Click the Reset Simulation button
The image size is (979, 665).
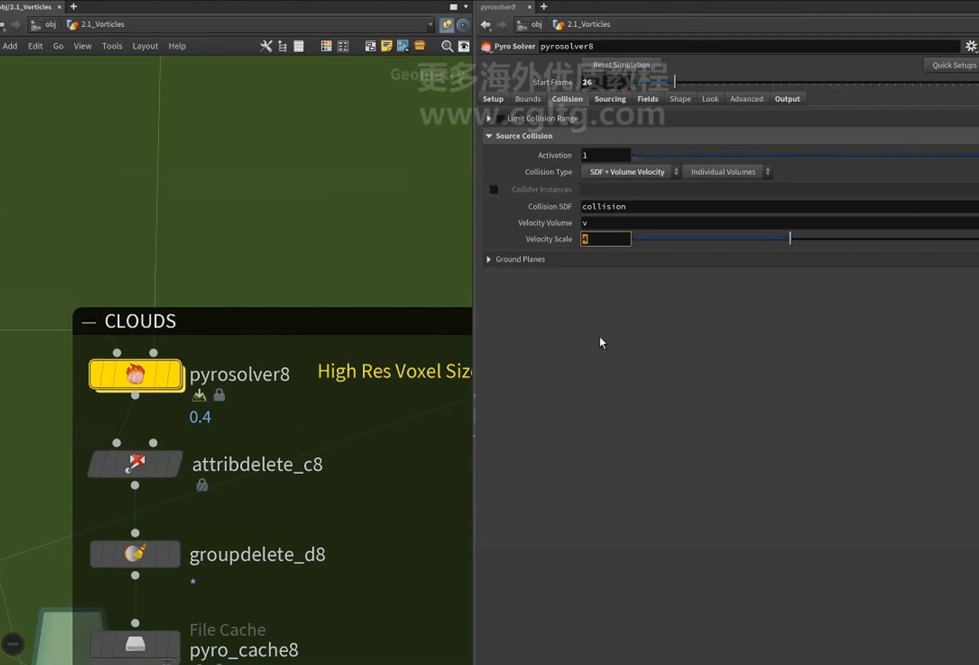pos(621,65)
